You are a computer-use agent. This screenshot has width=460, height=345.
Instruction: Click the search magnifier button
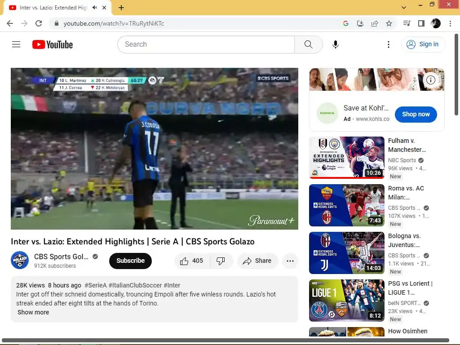point(308,44)
